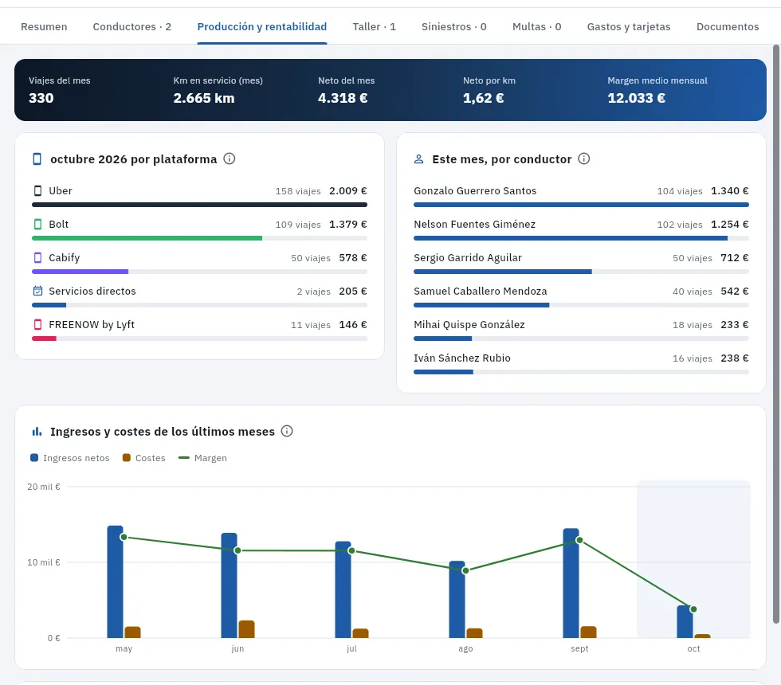Viewport: 781px width, 685px height.
Task: Go to the Siniestros tab
Action: click(454, 26)
